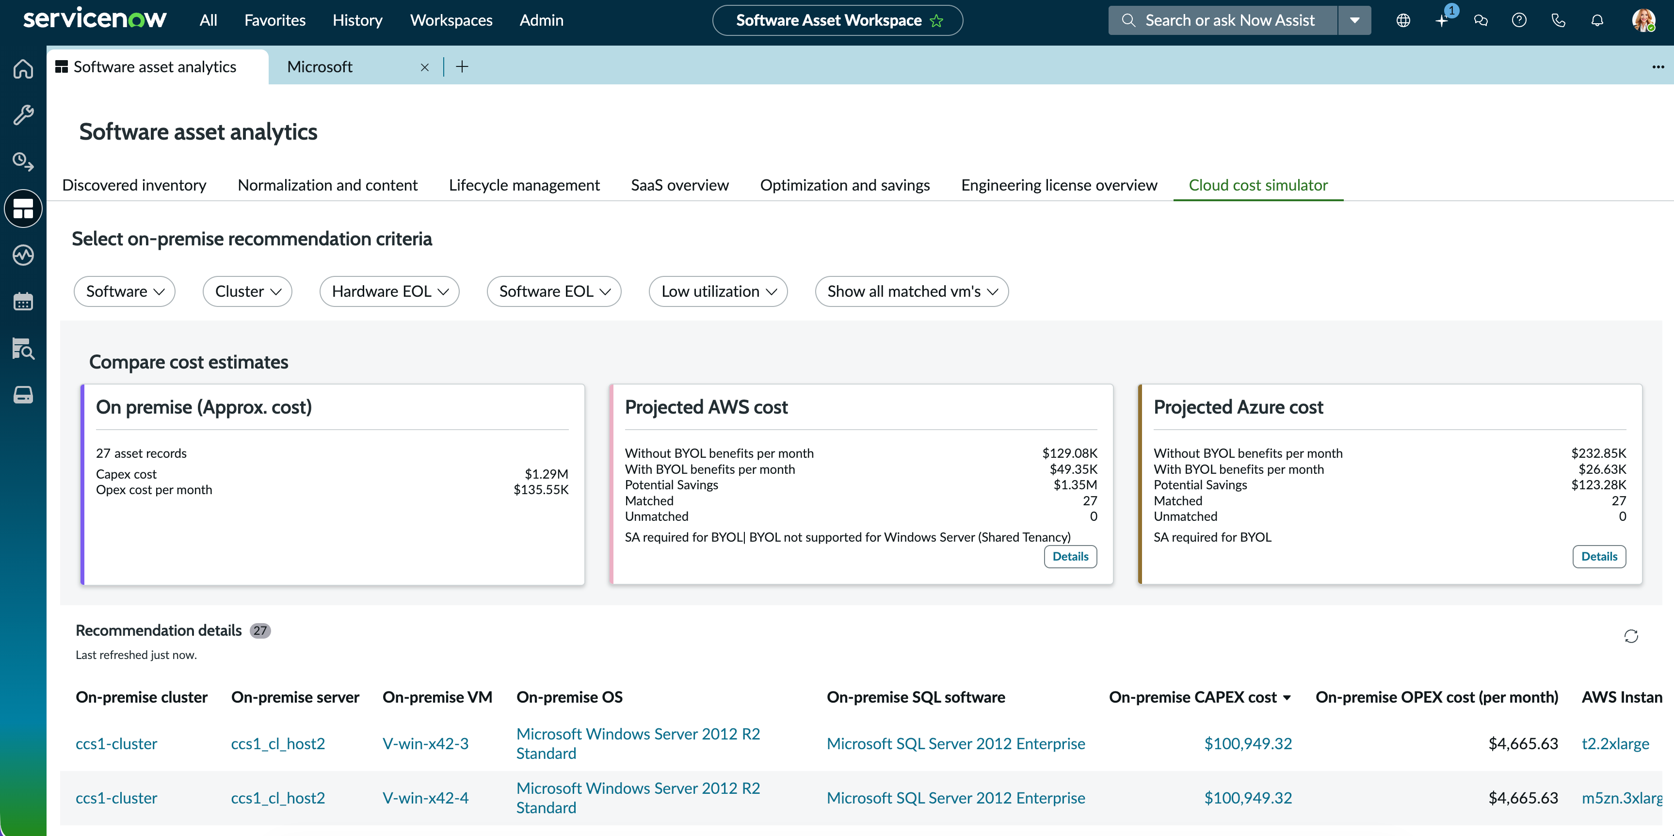Open ccs1_cl_host2 link in V-win-x42-4 row
This screenshot has width=1674, height=836.
coord(278,798)
